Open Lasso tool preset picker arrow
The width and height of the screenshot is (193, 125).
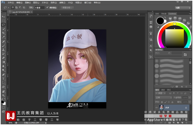8,8
